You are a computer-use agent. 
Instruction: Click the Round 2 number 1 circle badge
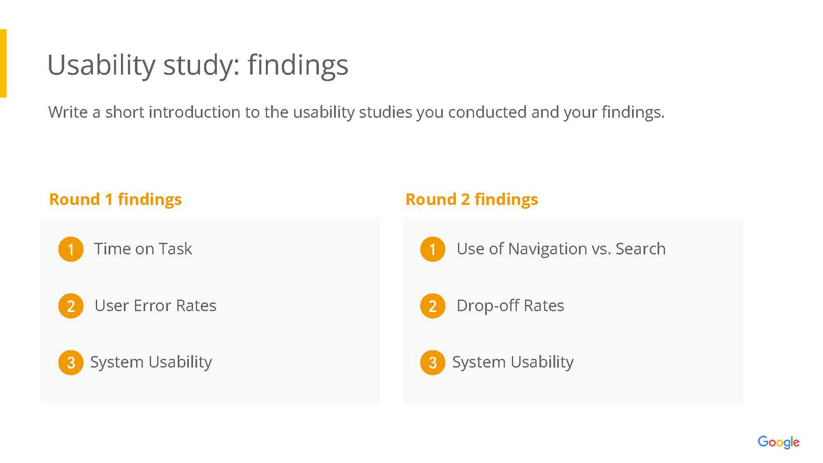(x=433, y=249)
